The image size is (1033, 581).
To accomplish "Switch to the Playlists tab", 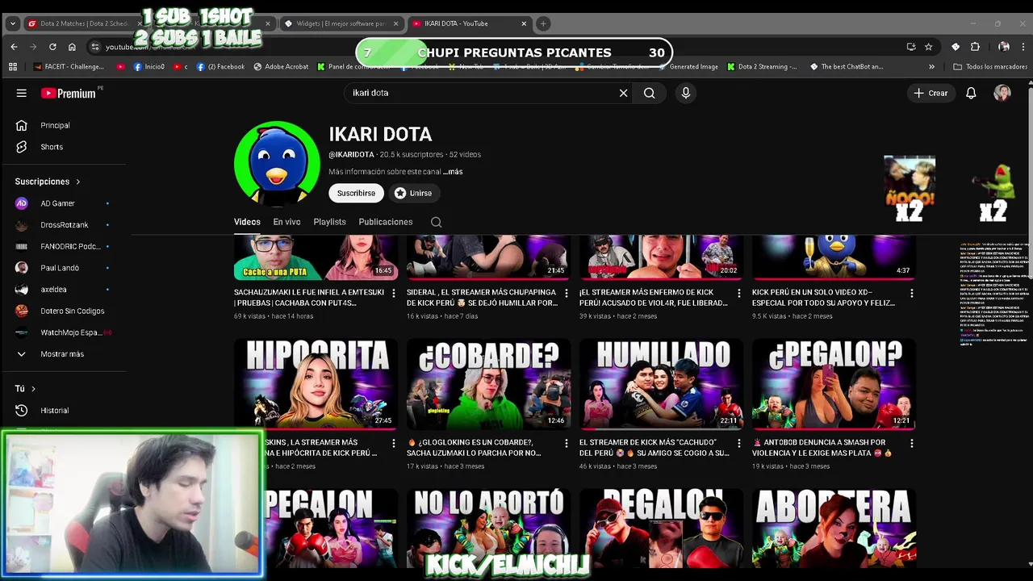I will tap(329, 222).
